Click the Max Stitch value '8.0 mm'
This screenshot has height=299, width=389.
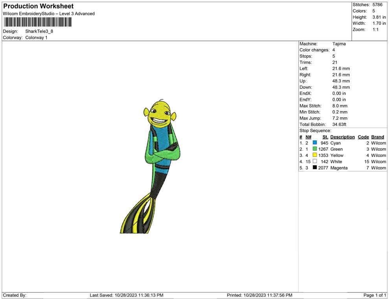(x=340, y=106)
